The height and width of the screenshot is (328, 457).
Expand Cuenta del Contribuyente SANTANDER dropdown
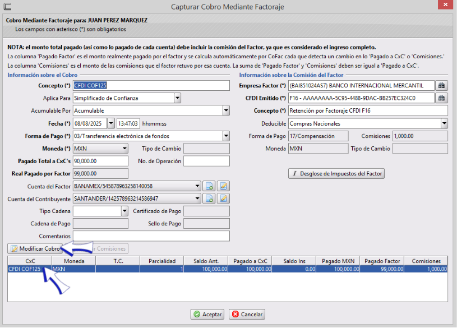tap(197, 198)
